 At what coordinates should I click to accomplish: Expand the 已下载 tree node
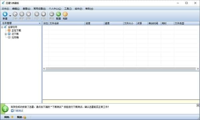pos(6,34)
